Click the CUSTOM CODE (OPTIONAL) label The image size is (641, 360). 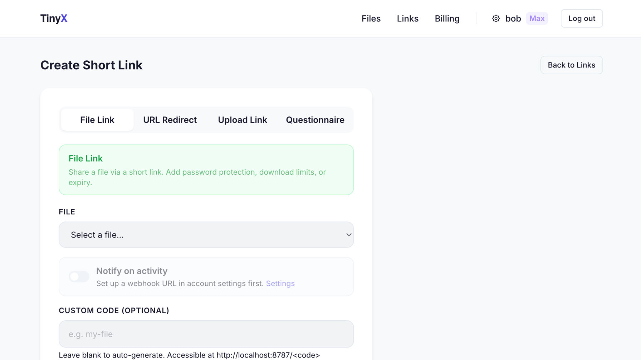click(114, 310)
